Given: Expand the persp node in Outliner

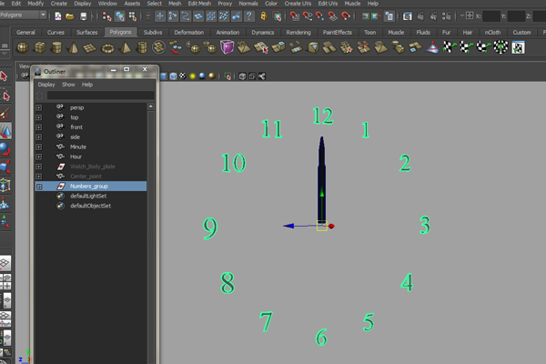Looking at the screenshot, I should (x=38, y=108).
